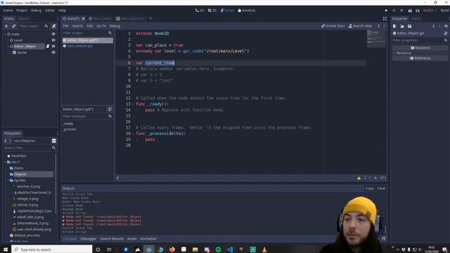Pause the running scene
This screenshot has width=450, height=253.
[x=394, y=11]
